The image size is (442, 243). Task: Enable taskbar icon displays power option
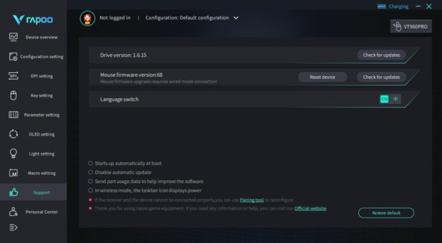point(90,190)
